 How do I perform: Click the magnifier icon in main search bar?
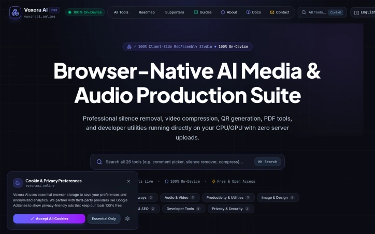tap(99, 162)
